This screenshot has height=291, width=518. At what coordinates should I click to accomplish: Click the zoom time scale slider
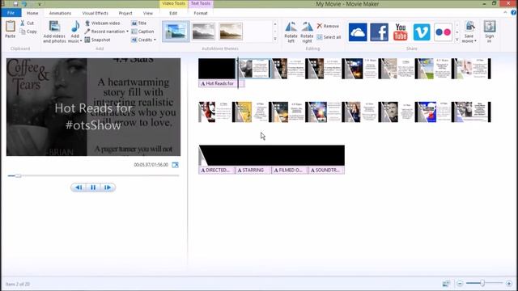[x=482, y=283]
